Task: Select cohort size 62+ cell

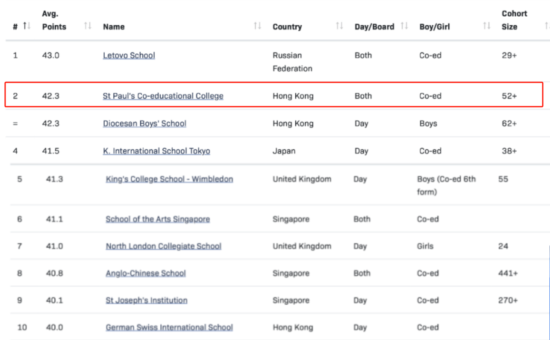Action: tap(509, 124)
